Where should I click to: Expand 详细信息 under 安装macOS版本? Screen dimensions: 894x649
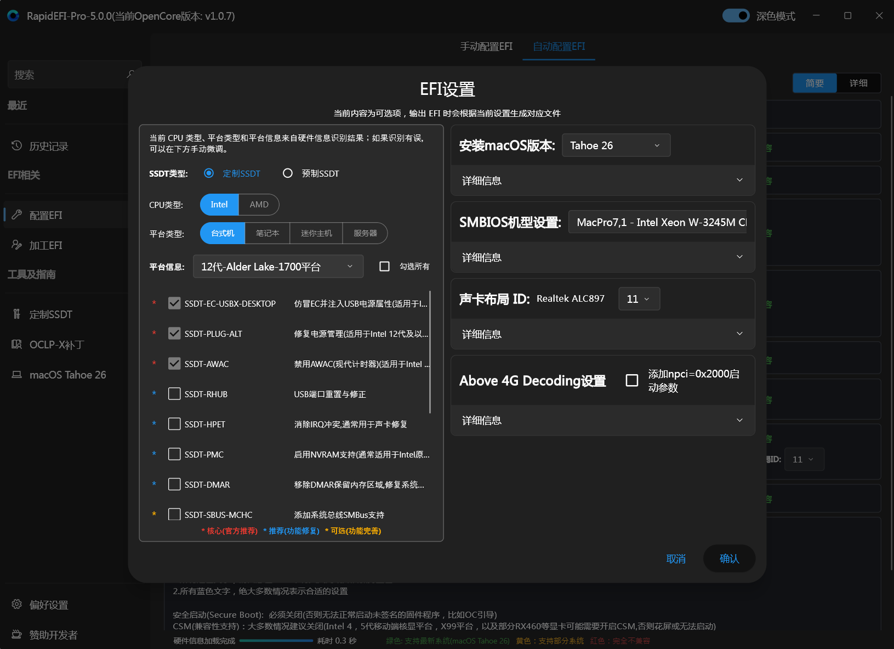(x=602, y=180)
